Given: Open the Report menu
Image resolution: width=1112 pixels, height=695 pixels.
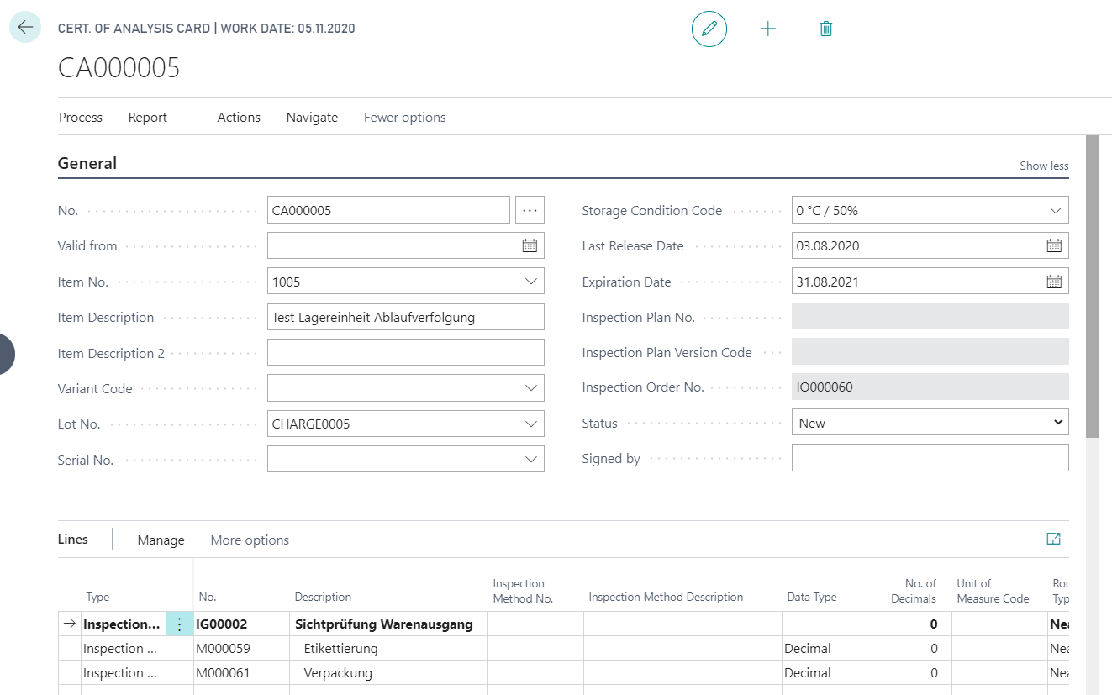Looking at the screenshot, I should coord(148,118).
